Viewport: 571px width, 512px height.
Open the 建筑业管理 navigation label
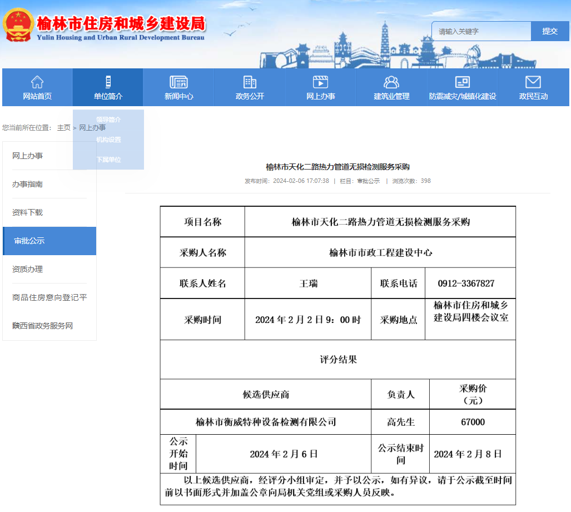point(391,96)
